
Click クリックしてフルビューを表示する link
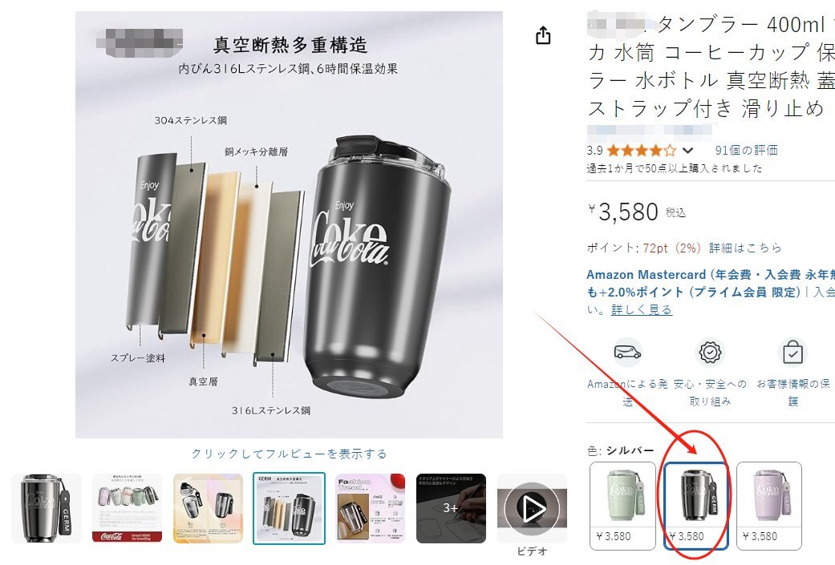click(289, 454)
